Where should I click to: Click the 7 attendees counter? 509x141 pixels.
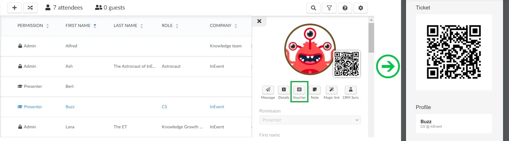[x=64, y=8]
